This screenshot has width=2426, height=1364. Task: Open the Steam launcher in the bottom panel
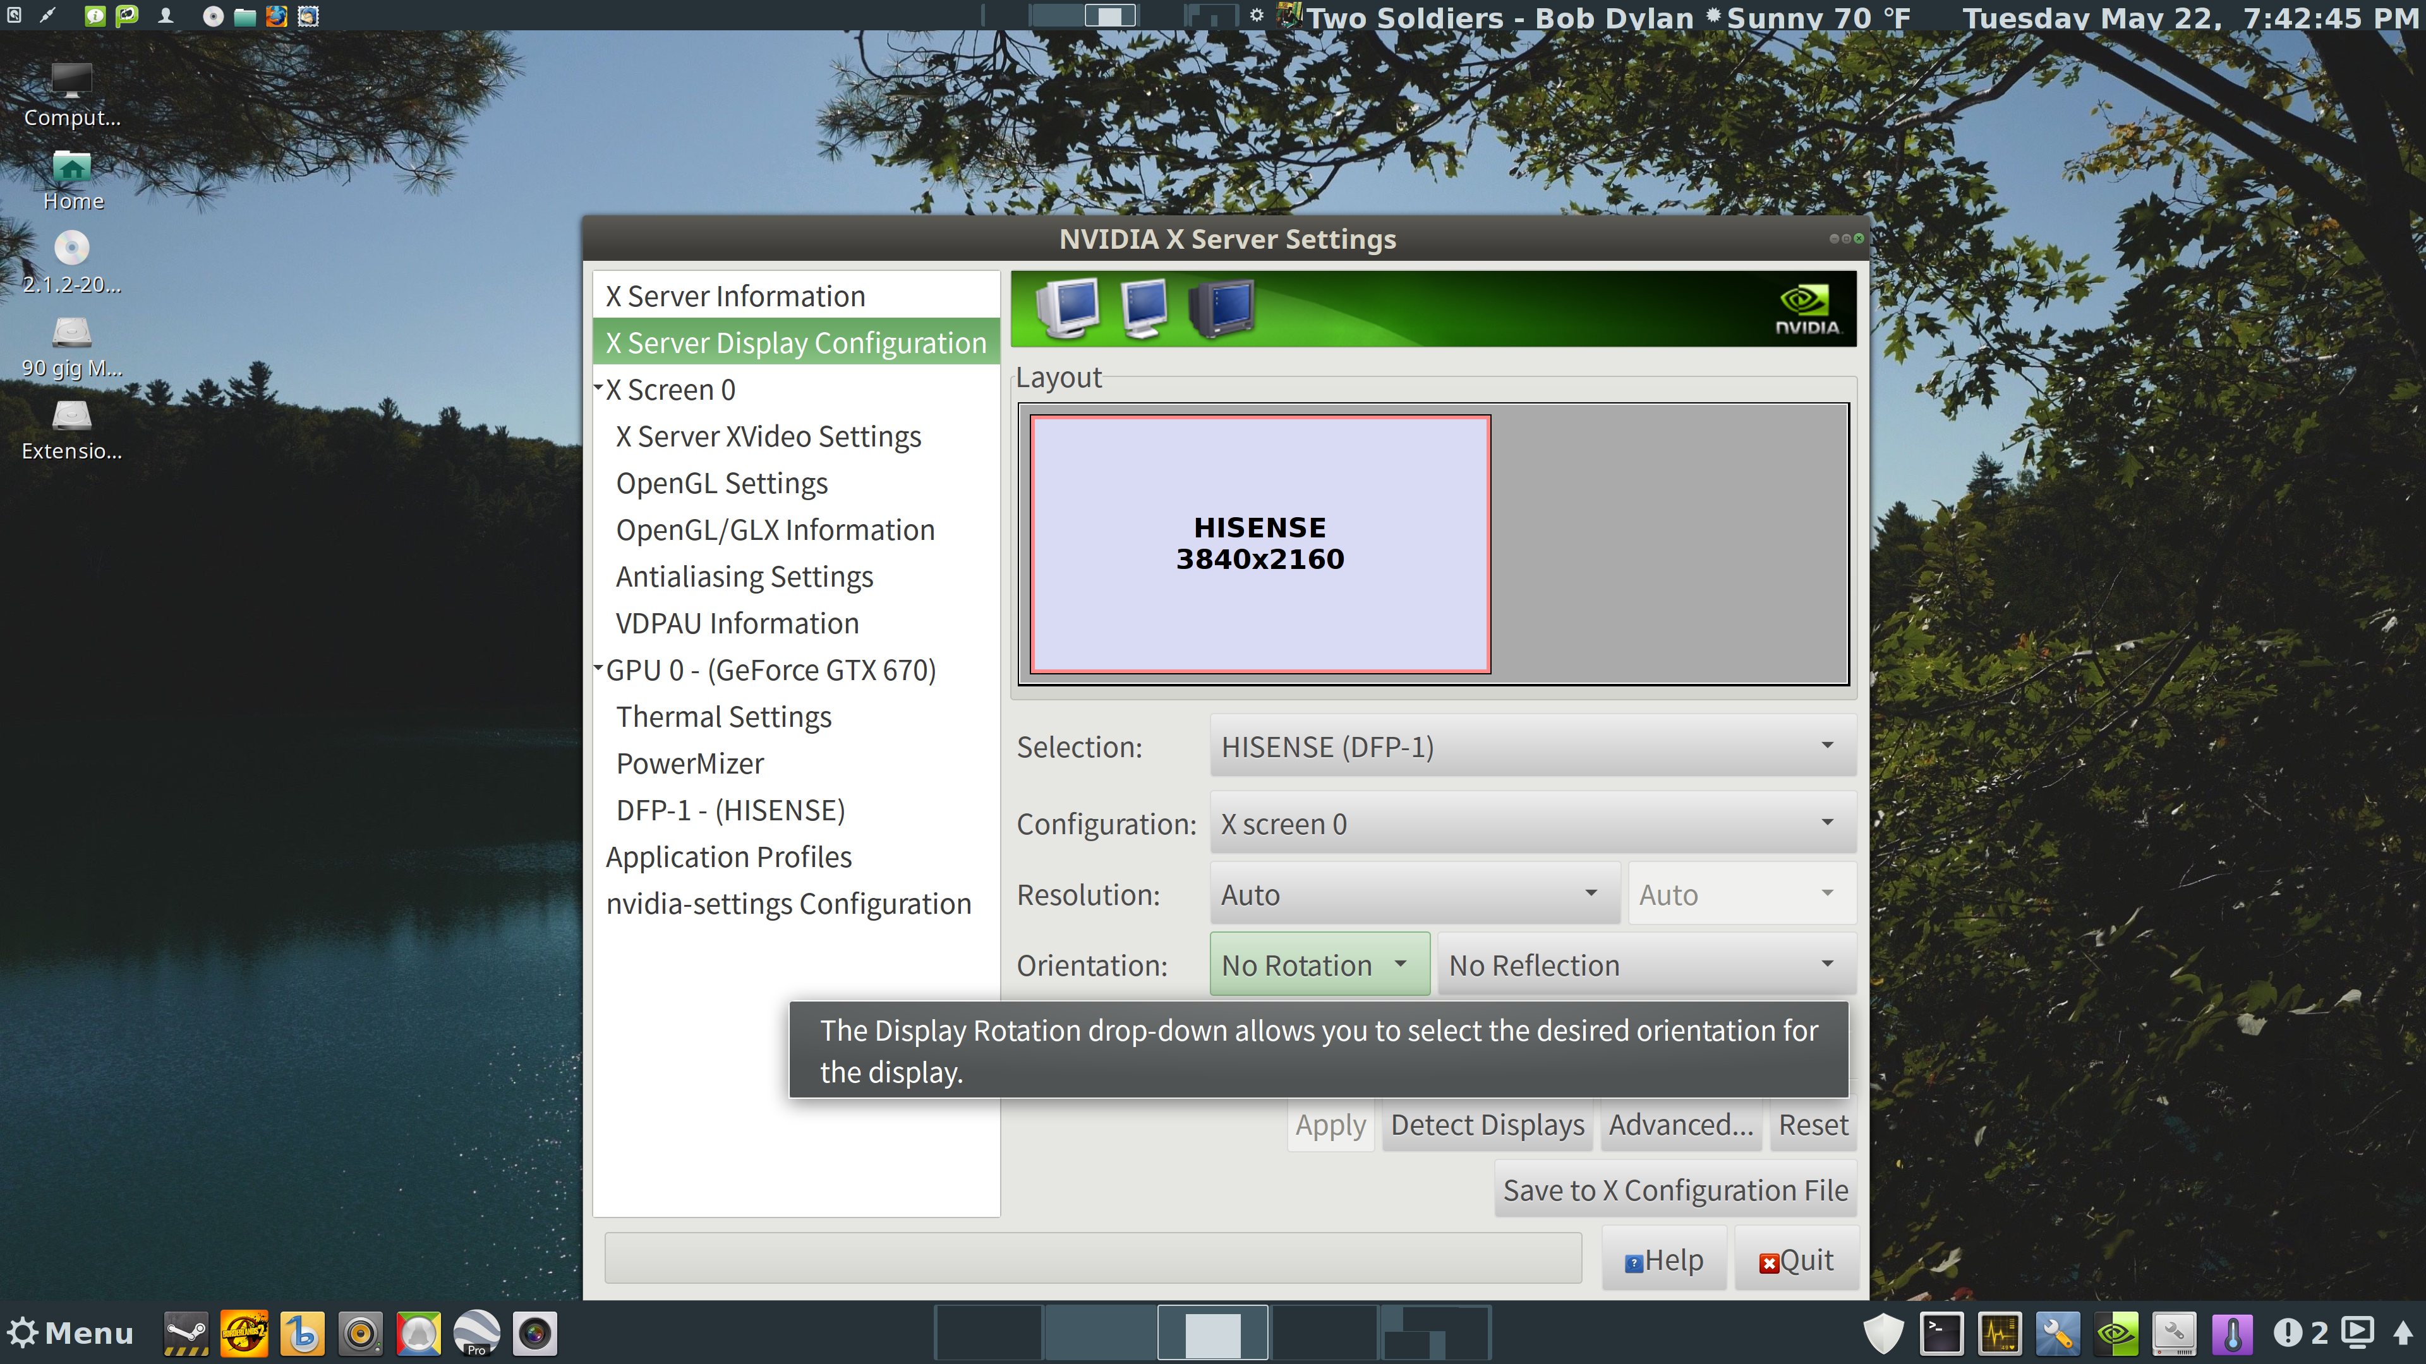point(186,1333)
